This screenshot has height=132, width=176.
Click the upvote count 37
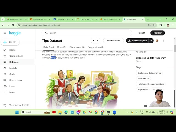coord(98,41)
